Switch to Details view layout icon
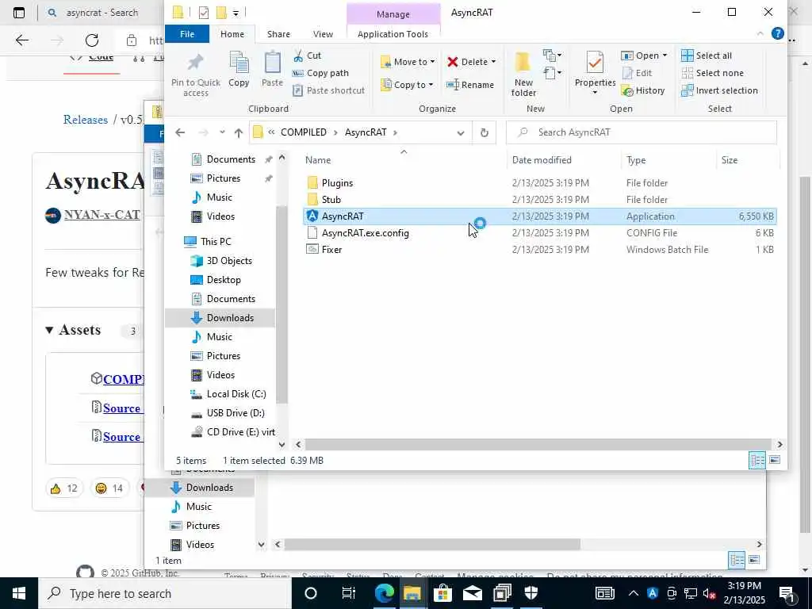Screen dimensions: 812x609 point(757,460)
